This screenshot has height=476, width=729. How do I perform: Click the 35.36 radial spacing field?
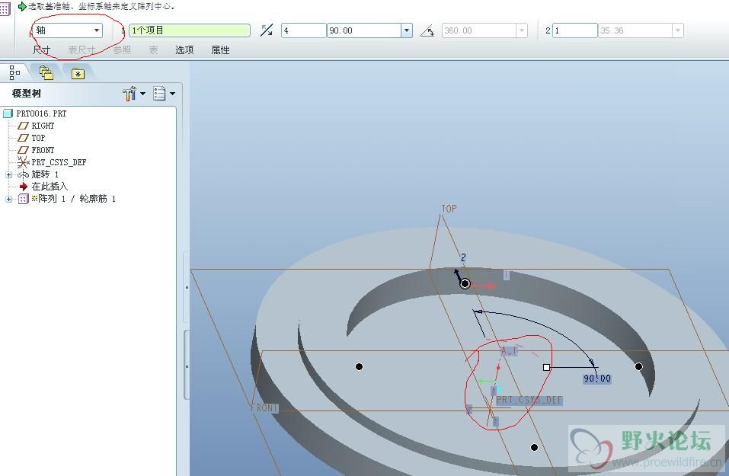click(635, 30)
